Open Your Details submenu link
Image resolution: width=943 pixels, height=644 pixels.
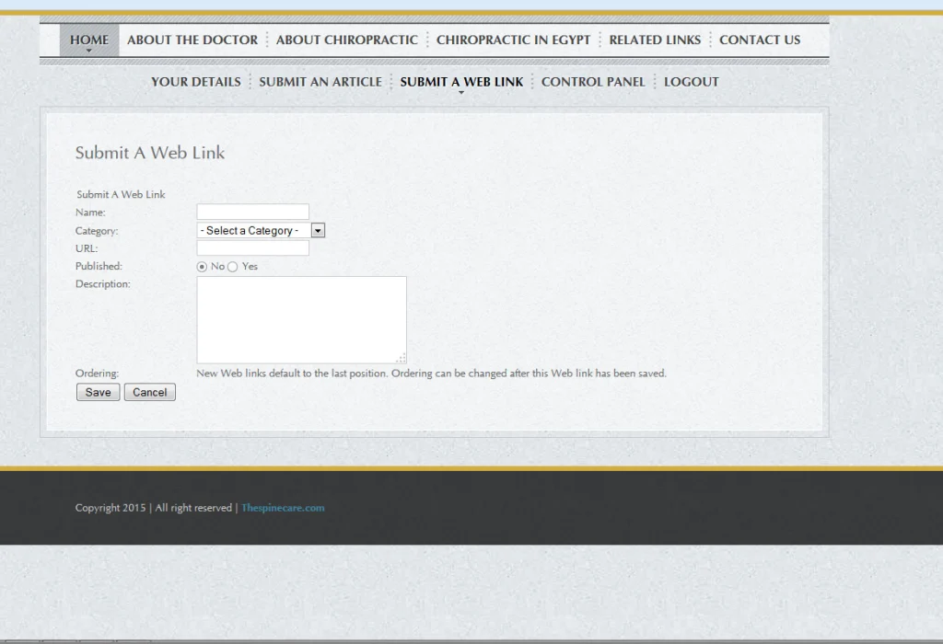click(196, 82)
